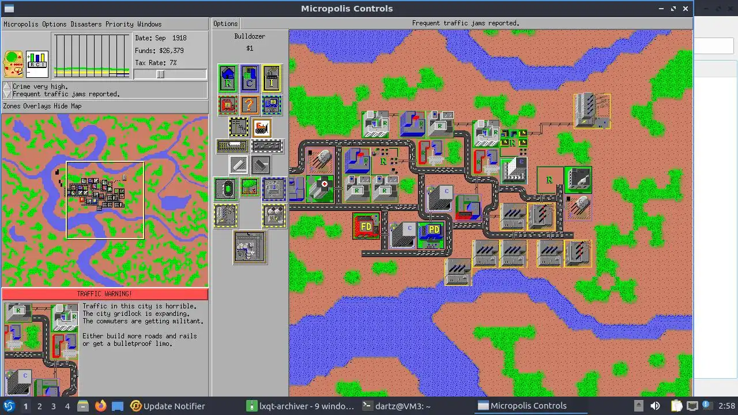Viewport: 738px width, 415px height.
Task: Select the Airport building tool
Action: coord(250,248)
